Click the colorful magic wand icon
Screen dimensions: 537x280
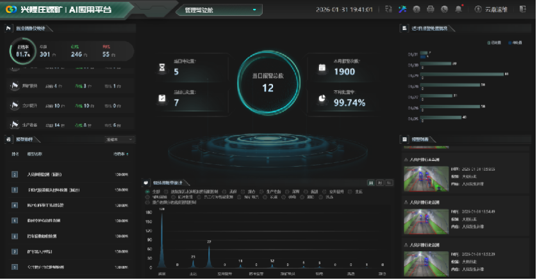tap(402, 10)
